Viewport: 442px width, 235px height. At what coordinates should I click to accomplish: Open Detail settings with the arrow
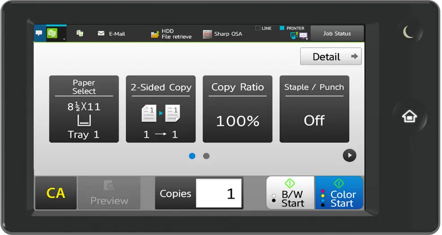pos(330,57)
